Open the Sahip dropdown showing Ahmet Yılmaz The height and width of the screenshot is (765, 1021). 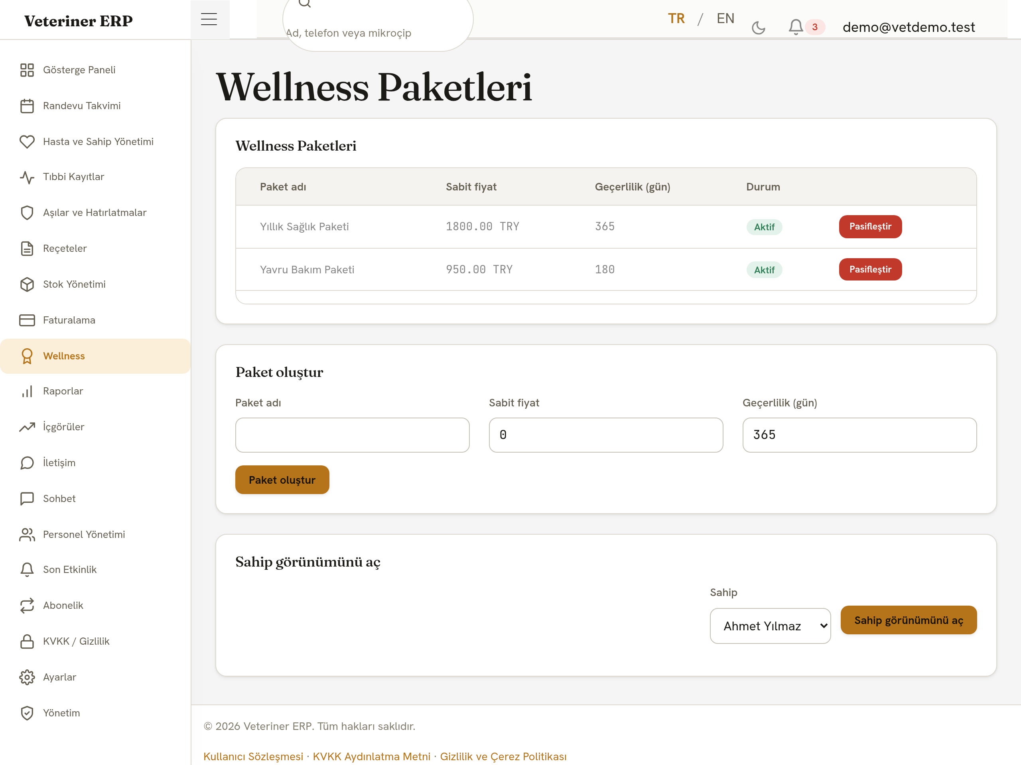click(770, 626)
